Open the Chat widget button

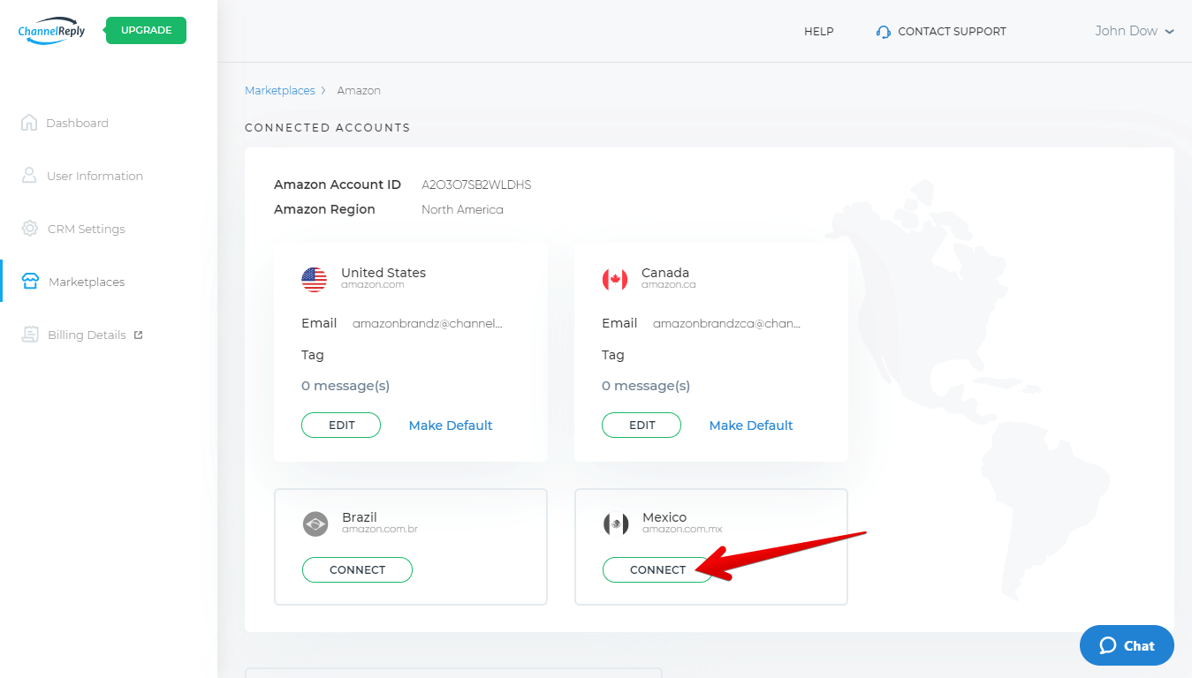coord(1127,645)
